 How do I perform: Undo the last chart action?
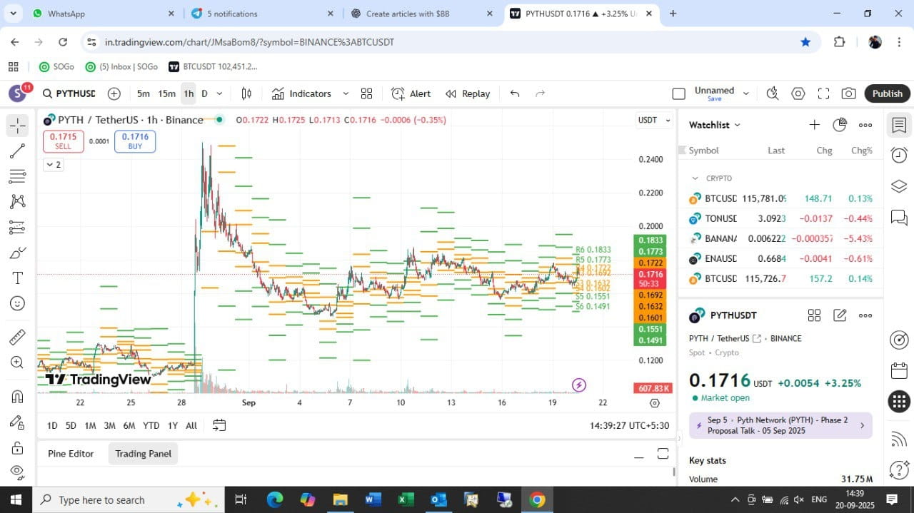[x=515, y=93]
